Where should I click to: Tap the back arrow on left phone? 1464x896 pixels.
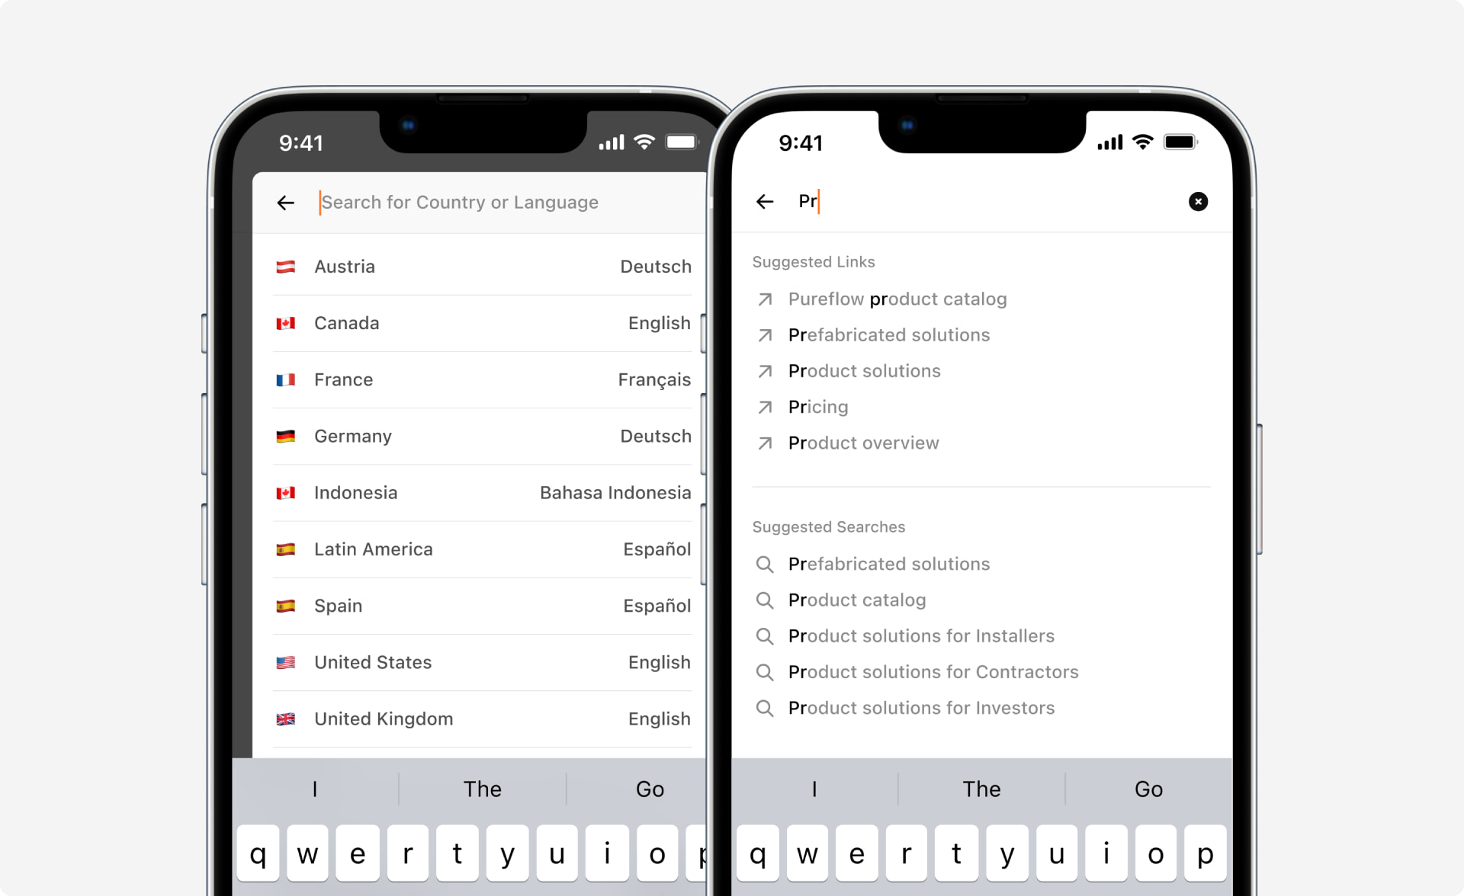click(x=287, y=203)
